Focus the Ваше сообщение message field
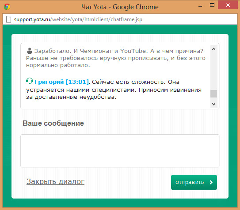Screen dimensions: 240x210 (120, 151)
